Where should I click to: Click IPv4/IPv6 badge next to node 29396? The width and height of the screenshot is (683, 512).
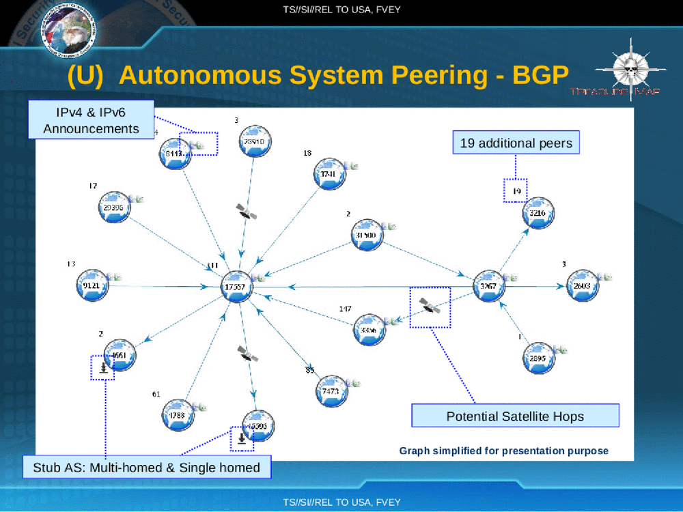[x=137, y=199]
